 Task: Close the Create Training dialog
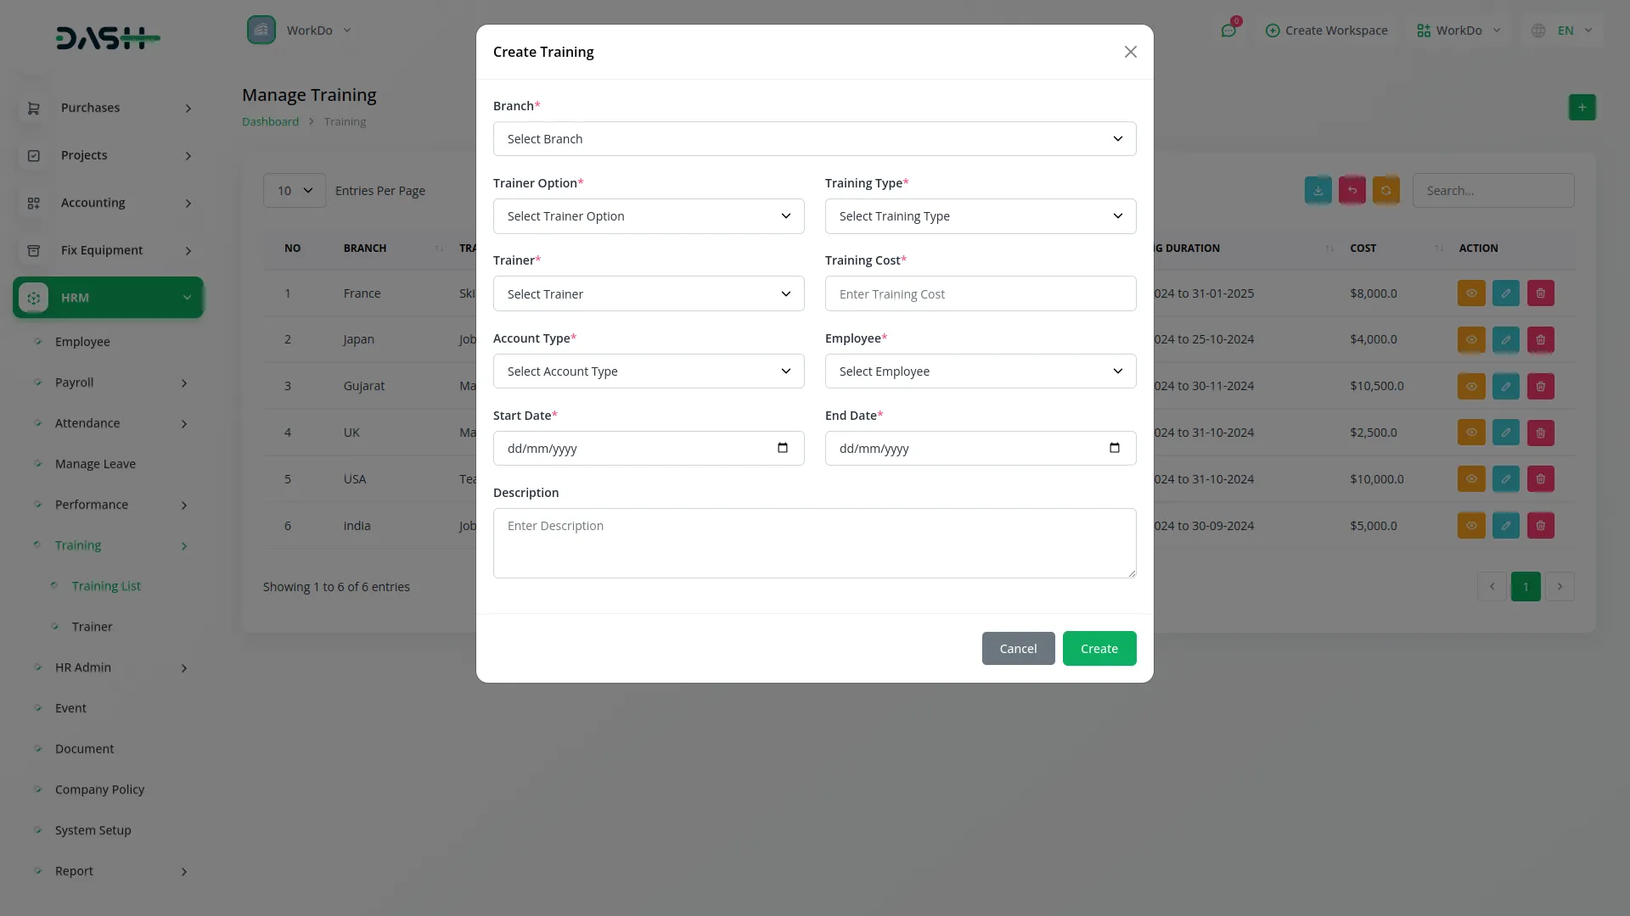[1130, 52]
